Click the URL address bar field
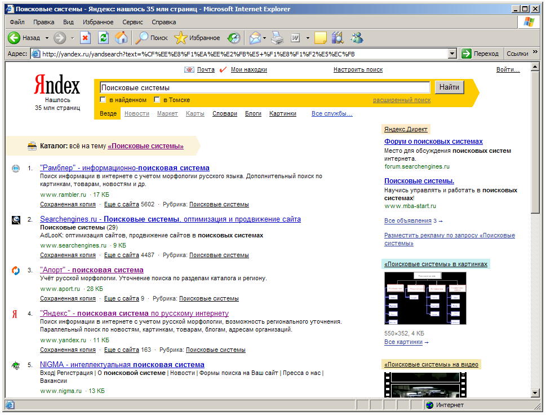 (x=244, y=54)
